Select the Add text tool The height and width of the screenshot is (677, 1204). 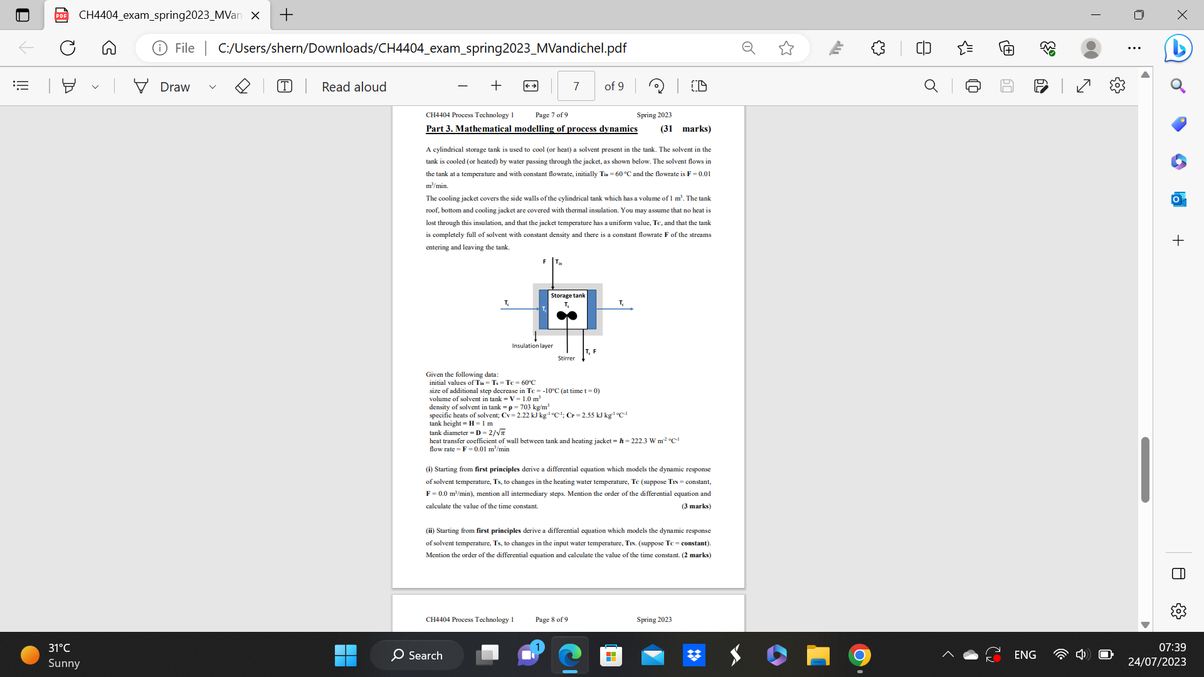284,86
